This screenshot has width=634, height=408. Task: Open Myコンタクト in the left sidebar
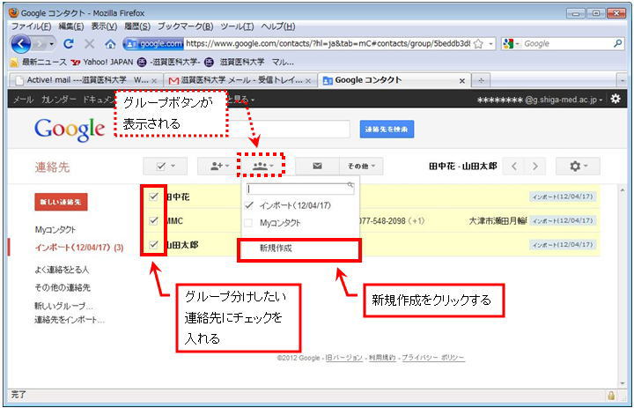point(55,229)
